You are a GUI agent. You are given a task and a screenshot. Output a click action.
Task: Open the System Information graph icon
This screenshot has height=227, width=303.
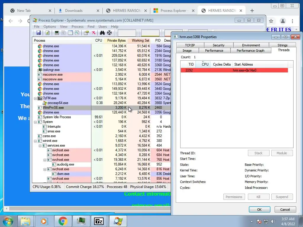(57, 33)
